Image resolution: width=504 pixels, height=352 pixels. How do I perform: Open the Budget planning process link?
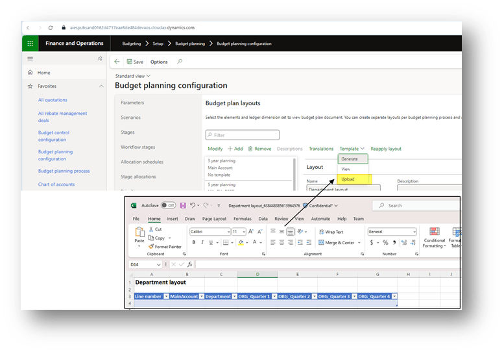[x=64, y=171]
